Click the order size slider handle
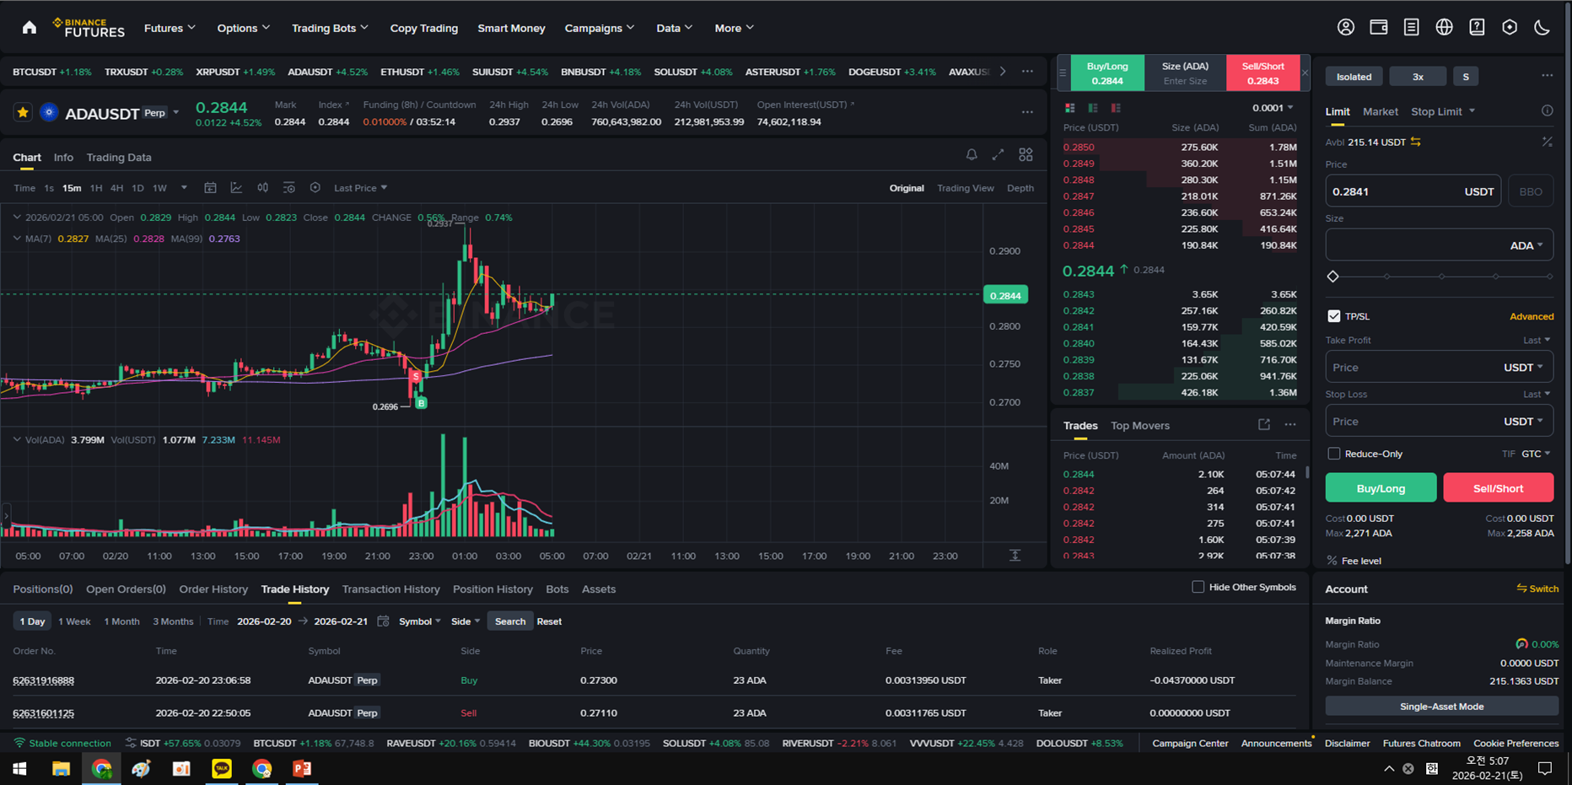 (1332, 277)
